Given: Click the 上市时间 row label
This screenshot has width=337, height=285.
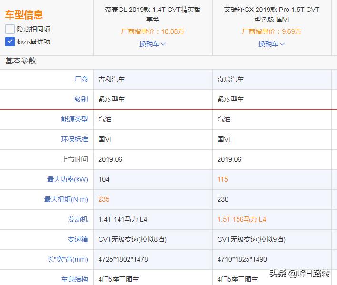Looking at the screenshot, I should 74,159.
